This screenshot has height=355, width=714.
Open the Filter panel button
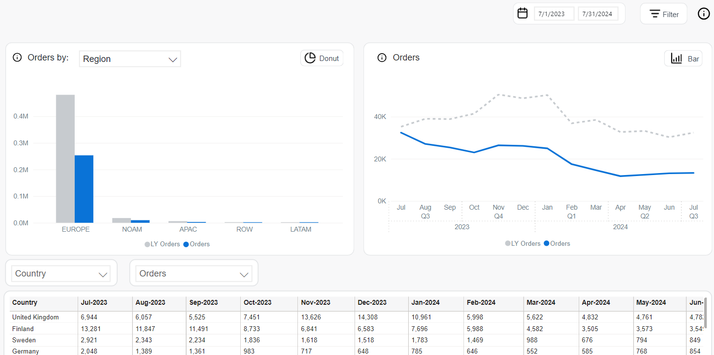664,14
